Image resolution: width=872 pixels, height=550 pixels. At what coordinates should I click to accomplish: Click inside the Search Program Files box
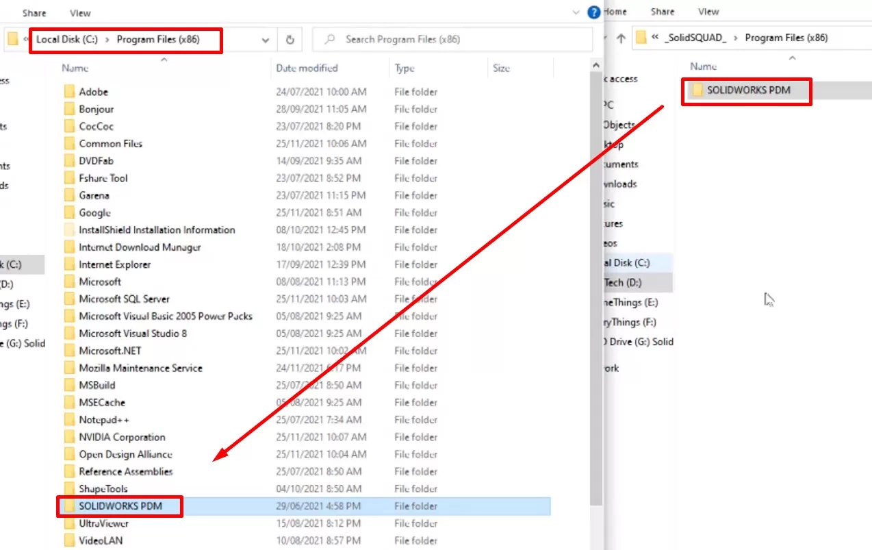(x=452, y=40)
